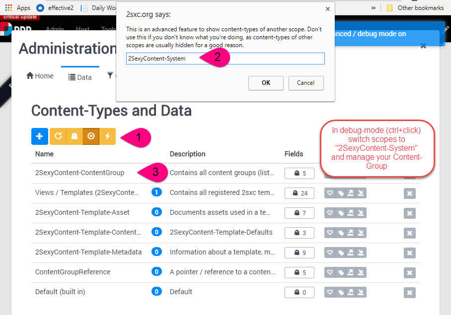
Task: Open the 2SexyContent-ContentGroup content-type
Action: point(79,173)
